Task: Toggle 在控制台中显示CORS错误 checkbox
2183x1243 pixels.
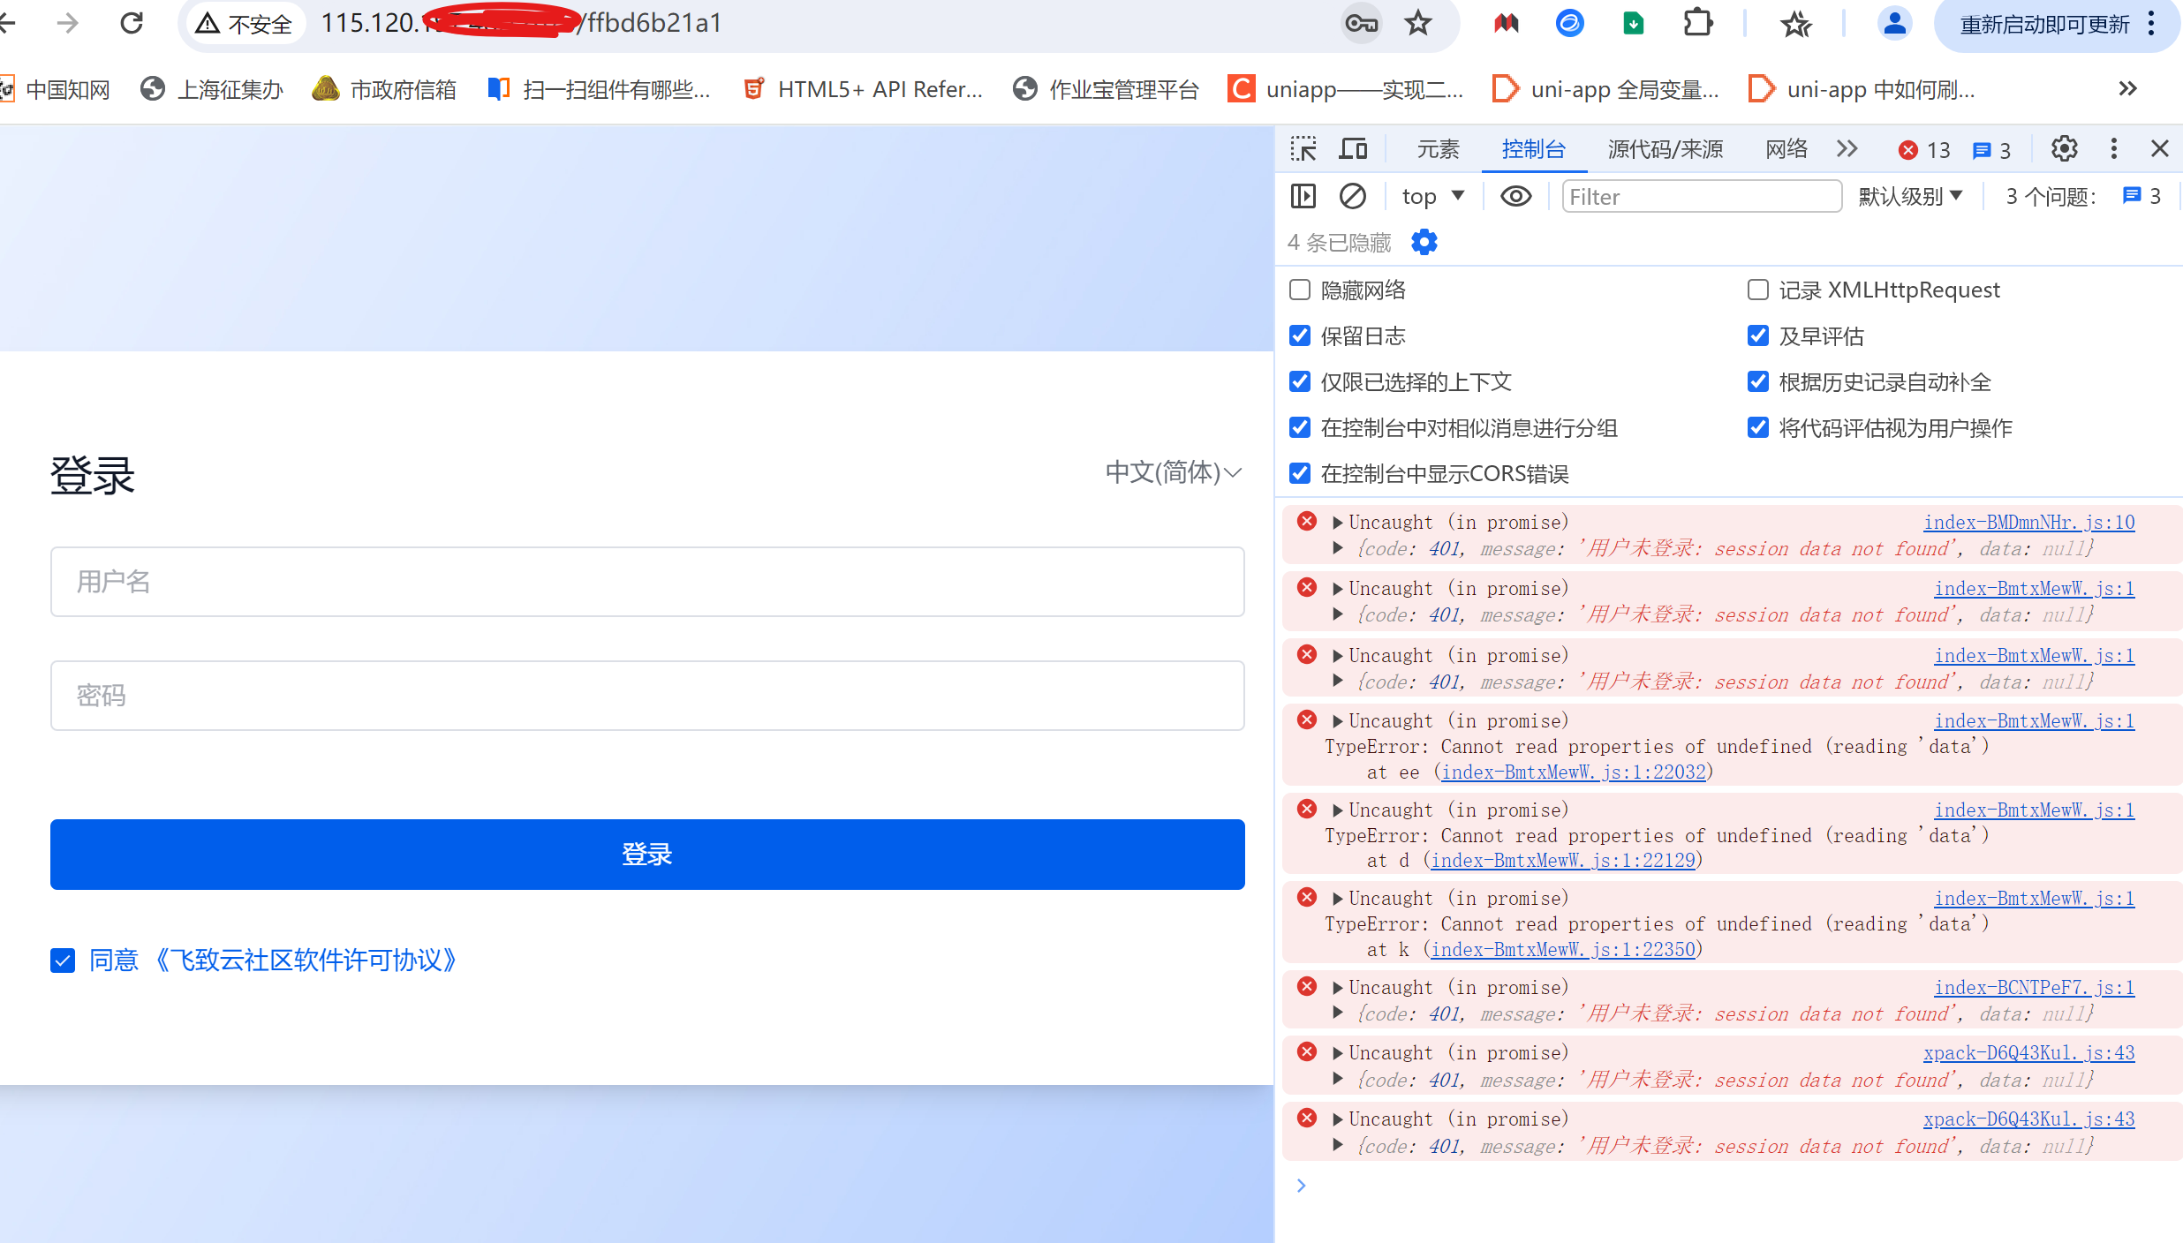Action: pyautogui.click(x=1300, y=473)
